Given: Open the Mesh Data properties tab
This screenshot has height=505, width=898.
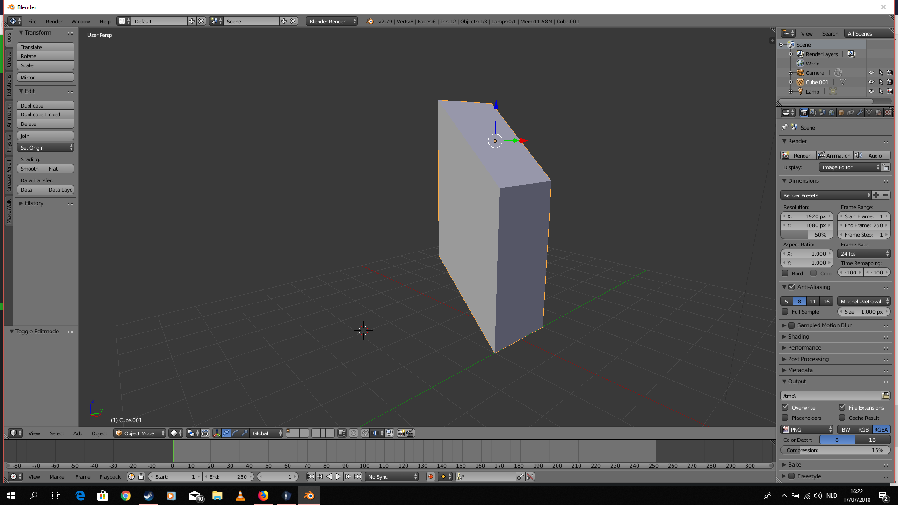Looking at the screenshot, I should [869, 113].
